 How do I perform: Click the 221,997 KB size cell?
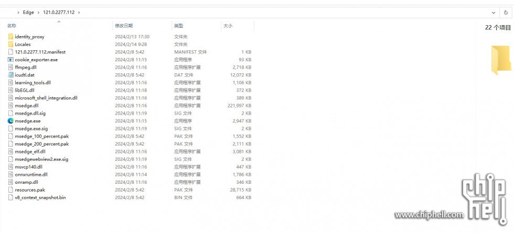[x=239, y=105]
